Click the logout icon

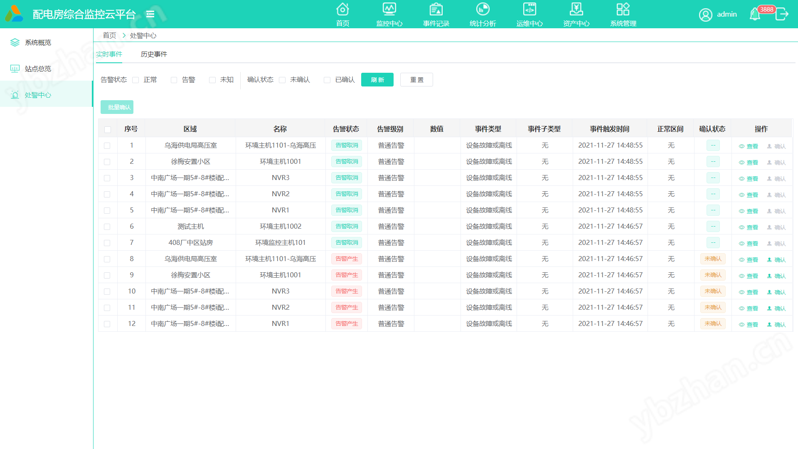pos(782,14)
